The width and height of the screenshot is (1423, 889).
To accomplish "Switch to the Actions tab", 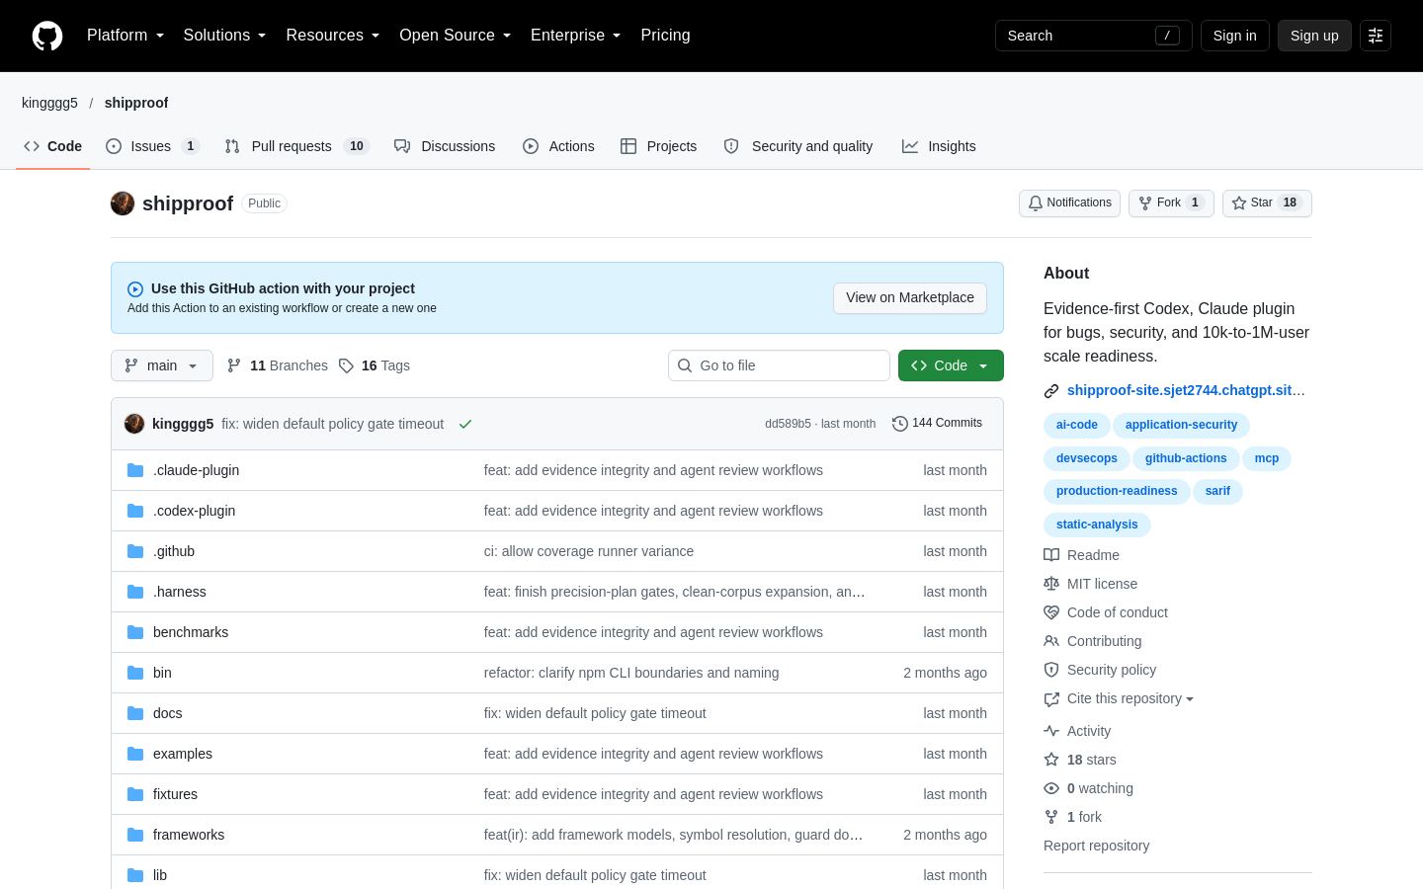I will (x=558, y=146).
